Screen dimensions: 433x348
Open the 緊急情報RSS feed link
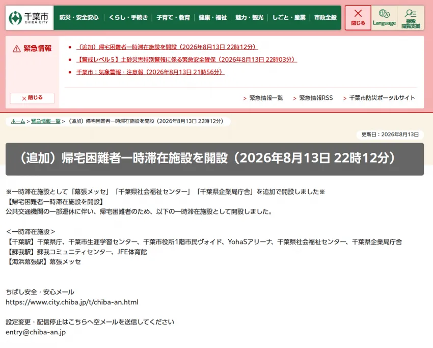coord(316,98)
